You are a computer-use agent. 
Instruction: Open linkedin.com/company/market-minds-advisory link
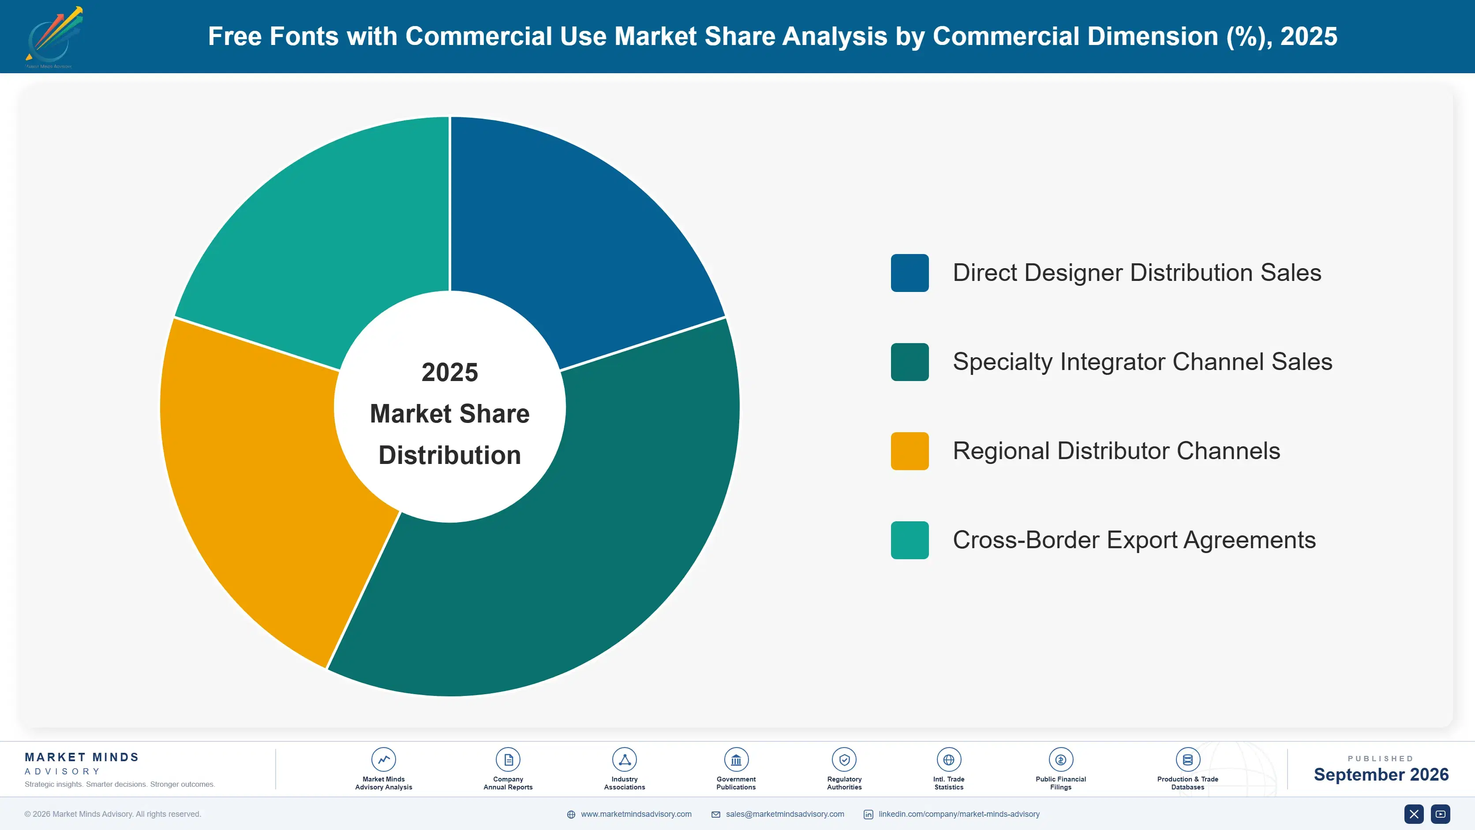[x=959, y=814]
